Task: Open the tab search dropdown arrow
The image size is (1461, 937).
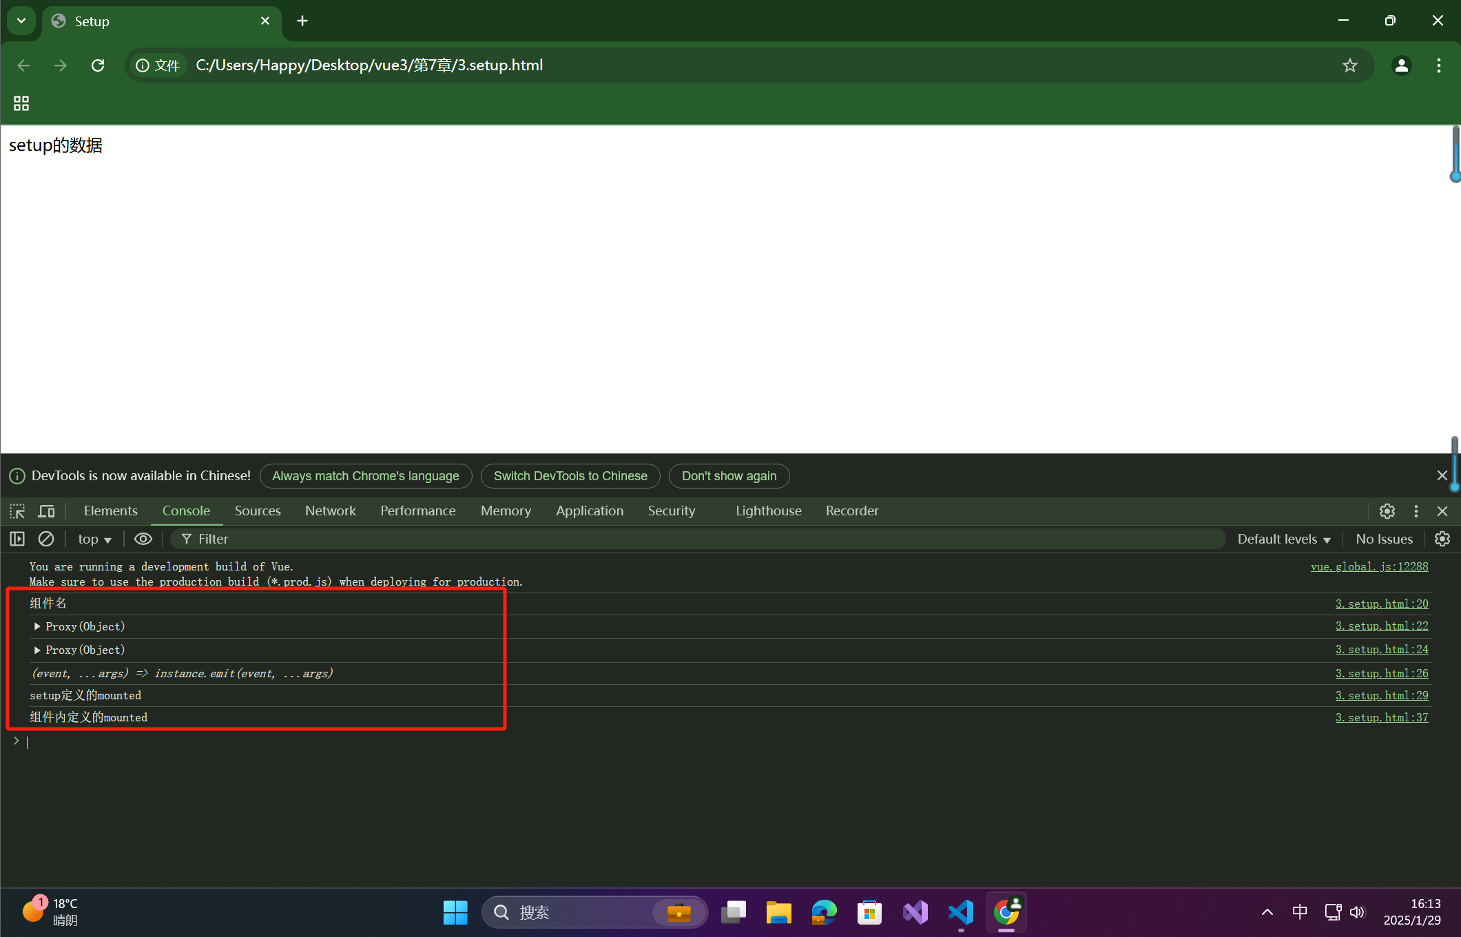Action: pos(21,21)
